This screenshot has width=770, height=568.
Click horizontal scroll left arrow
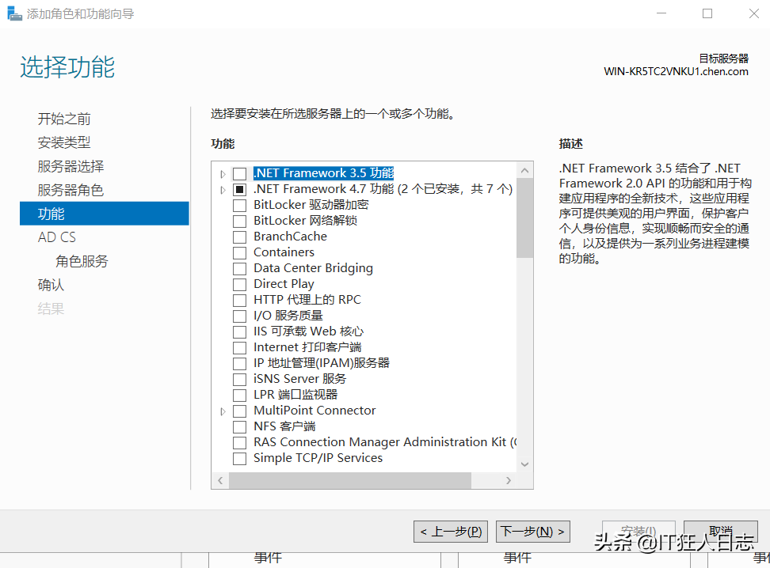(220, 481)
